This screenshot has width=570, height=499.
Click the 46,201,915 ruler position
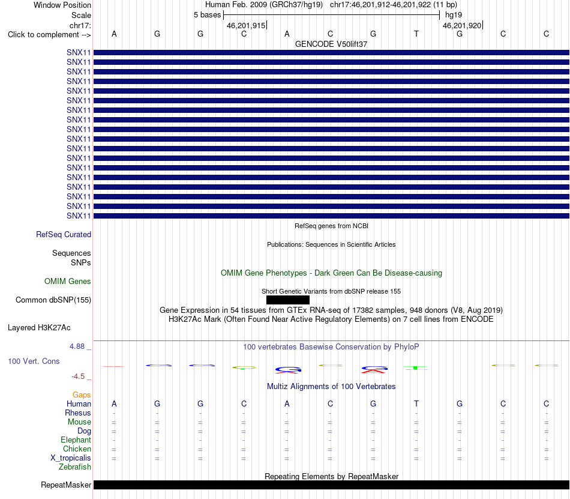click(246, 25)
